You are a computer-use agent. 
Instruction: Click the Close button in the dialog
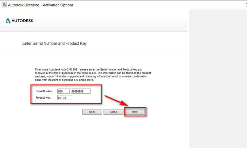coord(113,112)
